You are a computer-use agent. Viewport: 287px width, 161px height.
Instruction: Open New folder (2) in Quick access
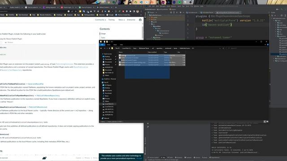click(x=109, y=72)
